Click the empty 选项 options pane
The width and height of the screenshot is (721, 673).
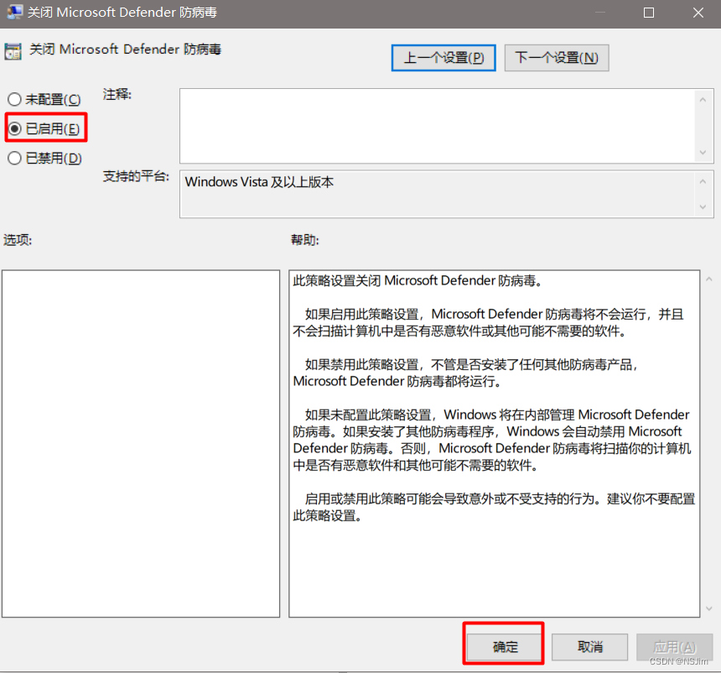(141, 444)
